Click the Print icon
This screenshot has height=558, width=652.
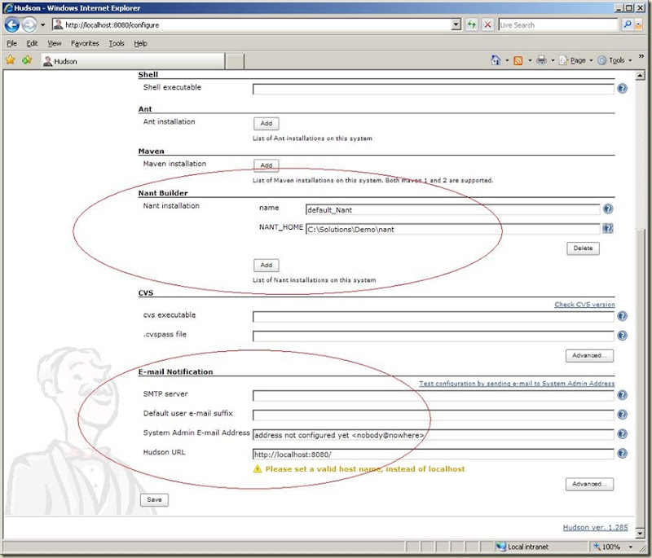(x=541, y=60)
